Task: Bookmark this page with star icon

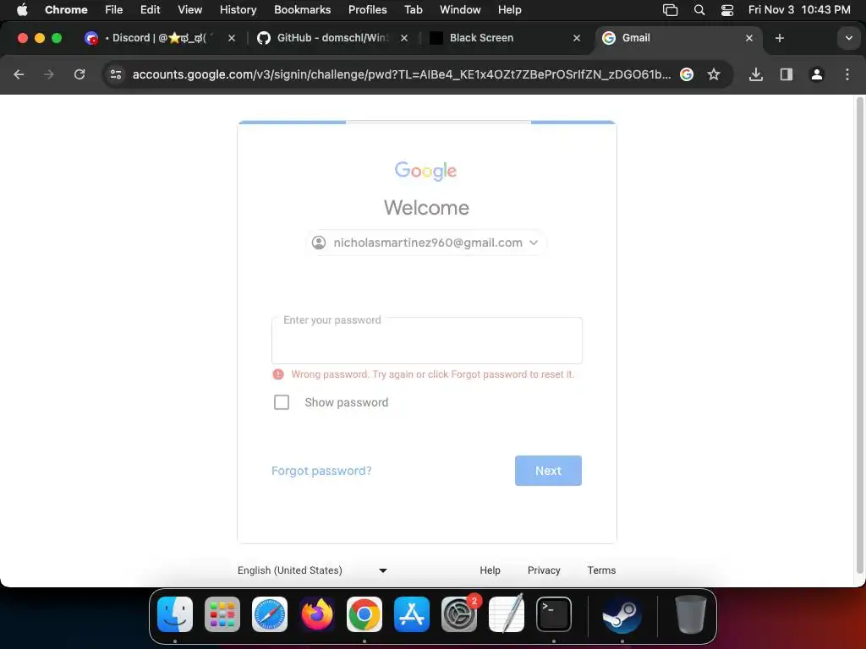Action: click(714, 74)
